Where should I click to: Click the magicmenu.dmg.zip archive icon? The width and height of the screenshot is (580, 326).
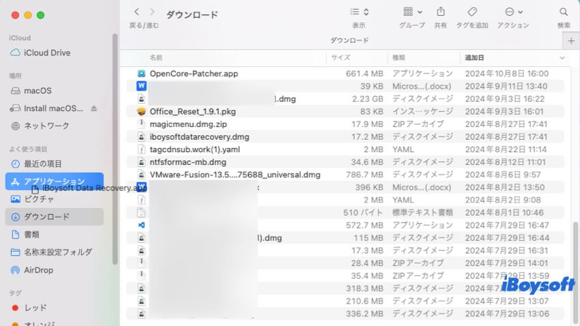(141, 124)
